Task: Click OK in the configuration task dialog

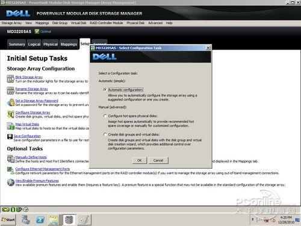Action: coord(140,160)
